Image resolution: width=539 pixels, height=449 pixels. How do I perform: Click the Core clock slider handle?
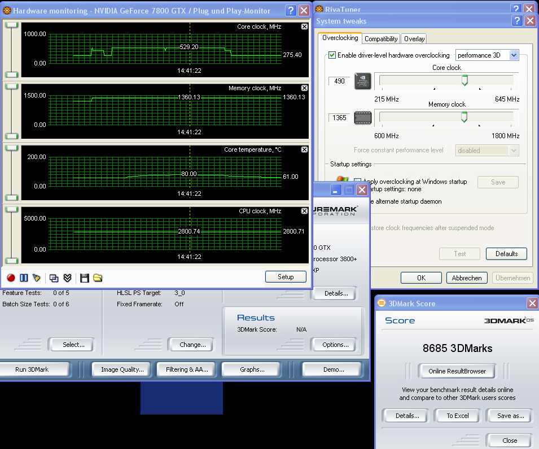[x=464, y=80]
